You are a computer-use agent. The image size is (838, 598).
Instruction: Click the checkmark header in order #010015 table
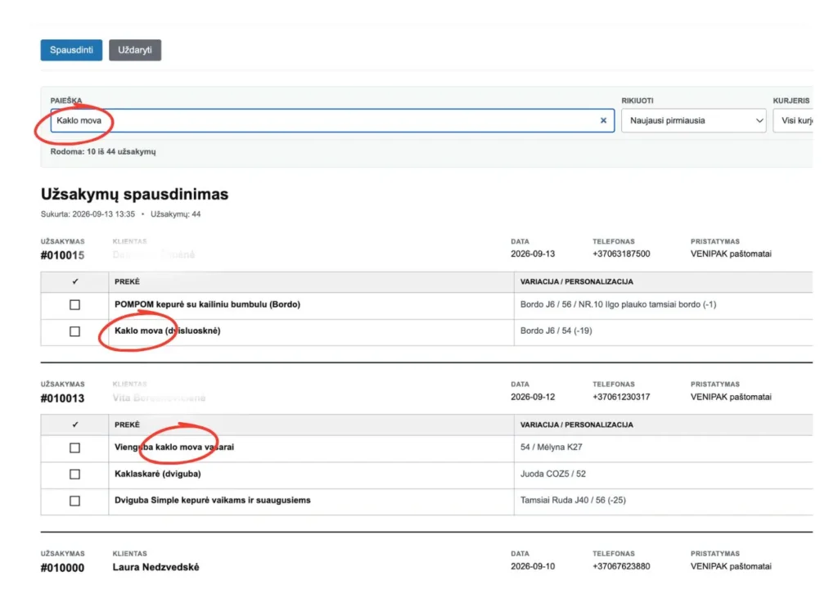tap(74, 281)
